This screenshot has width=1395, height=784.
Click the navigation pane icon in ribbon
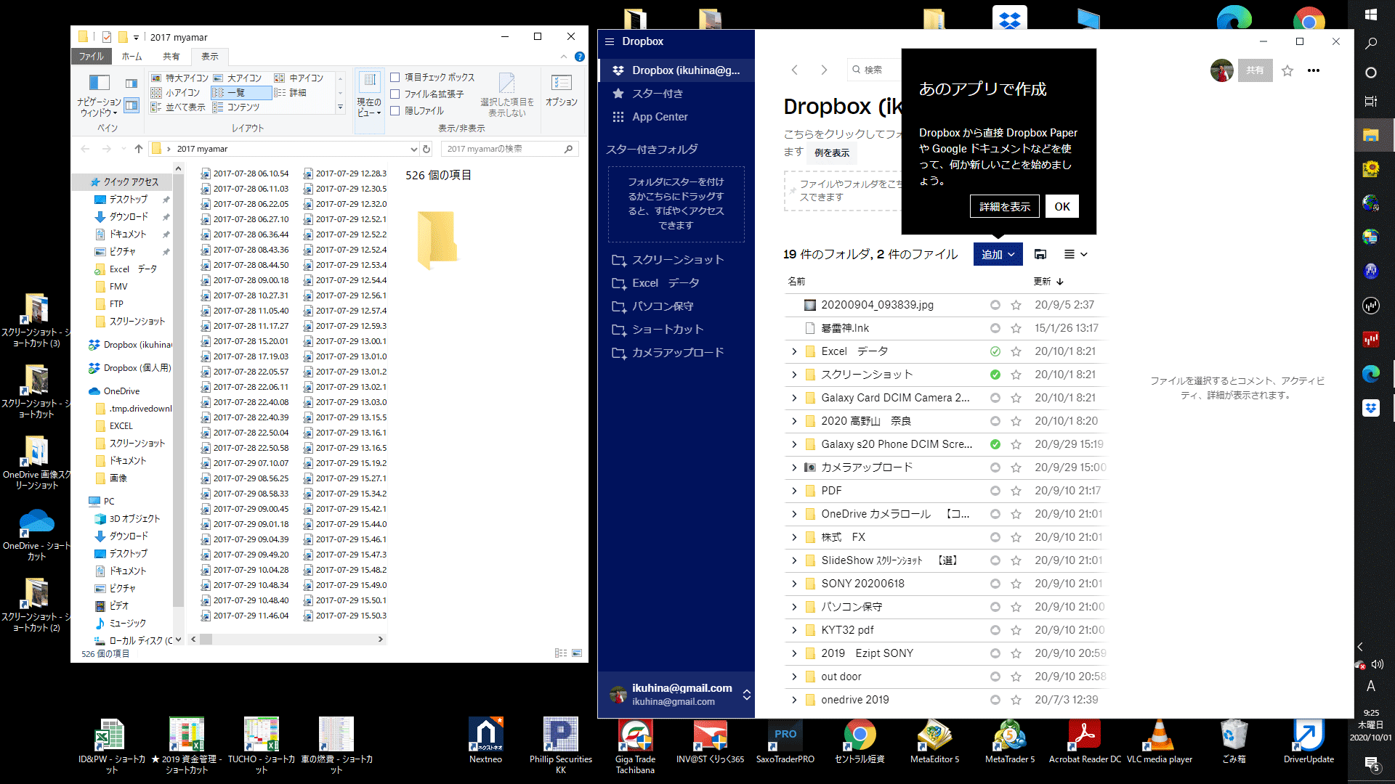coord(100,94)
